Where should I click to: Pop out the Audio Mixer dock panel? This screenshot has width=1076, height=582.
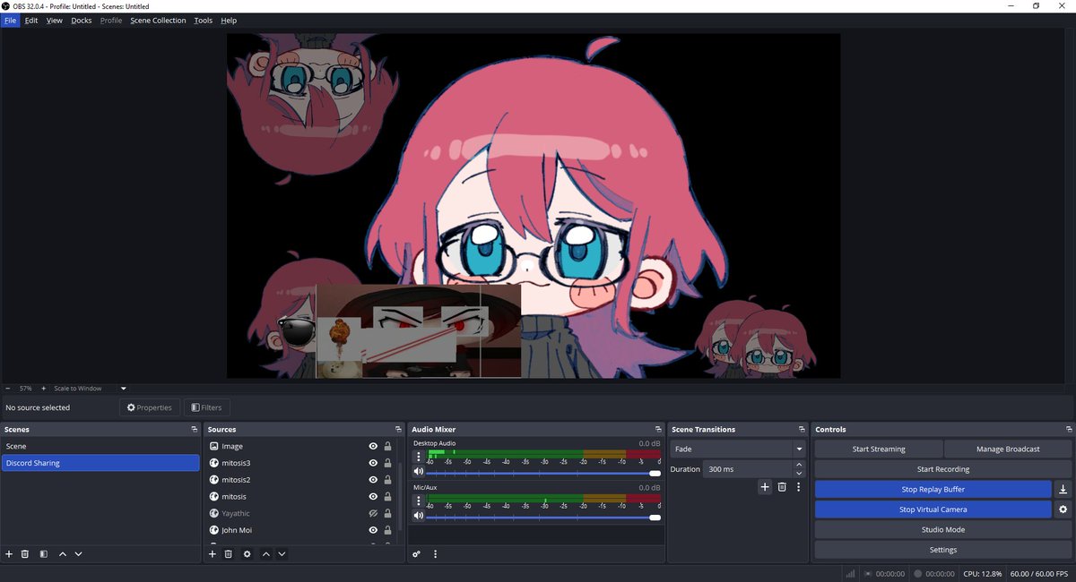658,430
